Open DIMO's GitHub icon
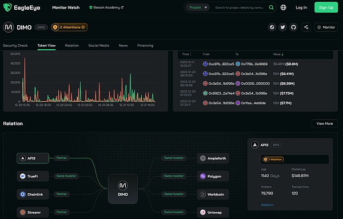The height and width of the screenshot is (219, 343). click(293, 27)
